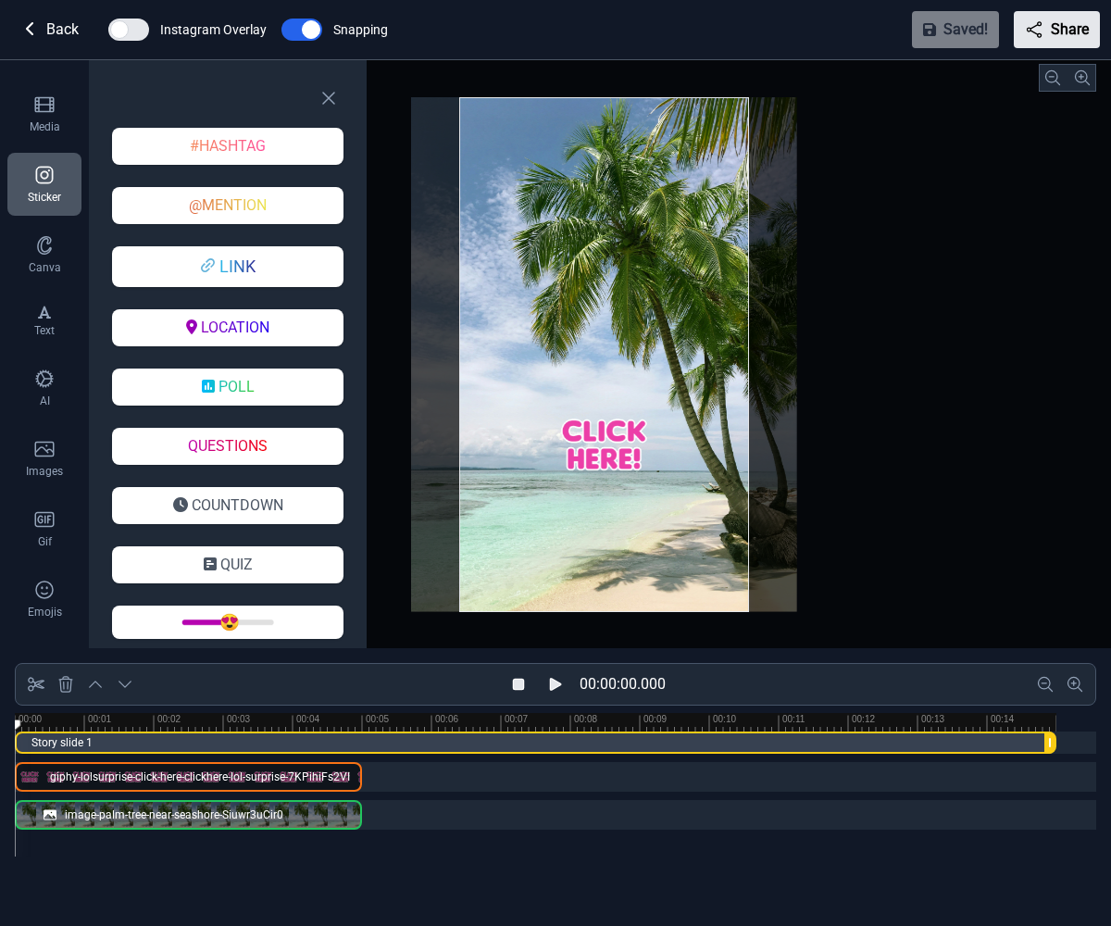1111x926 pixels.
Task: Zoom out the canvas preview
Action: [x=1053, y=78]
